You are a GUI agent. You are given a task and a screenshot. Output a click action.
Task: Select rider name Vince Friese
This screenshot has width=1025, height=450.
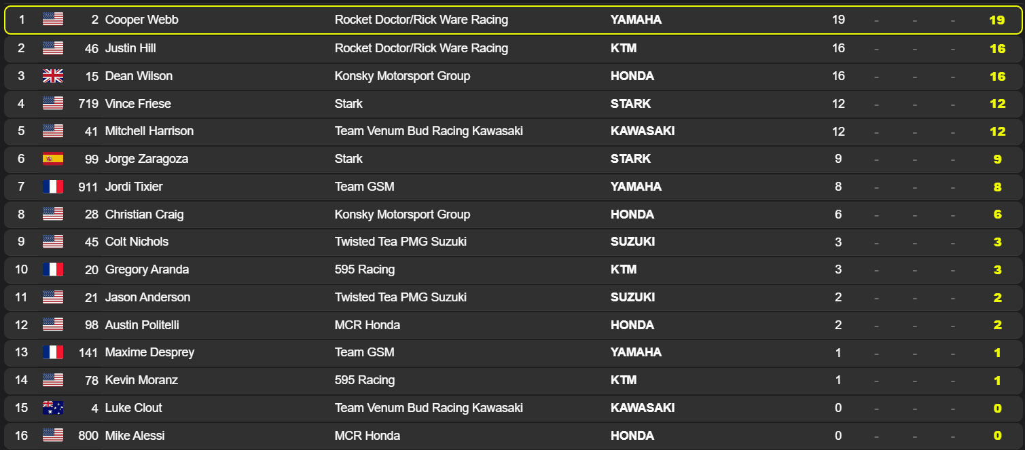tap(138, 104)
